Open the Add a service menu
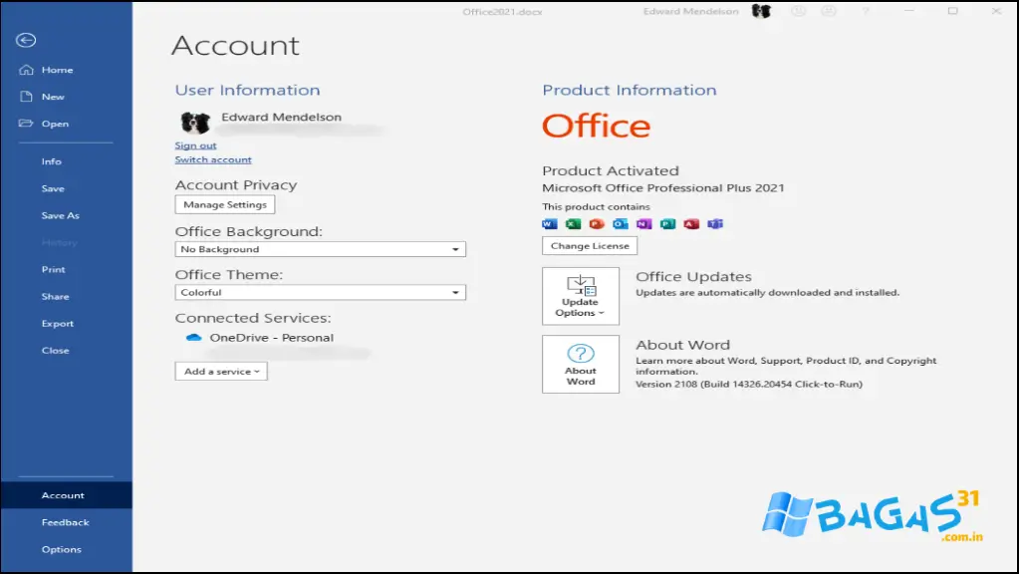Screen dimensions: 1020x574 pyautogui.click(x=220, y=371)
